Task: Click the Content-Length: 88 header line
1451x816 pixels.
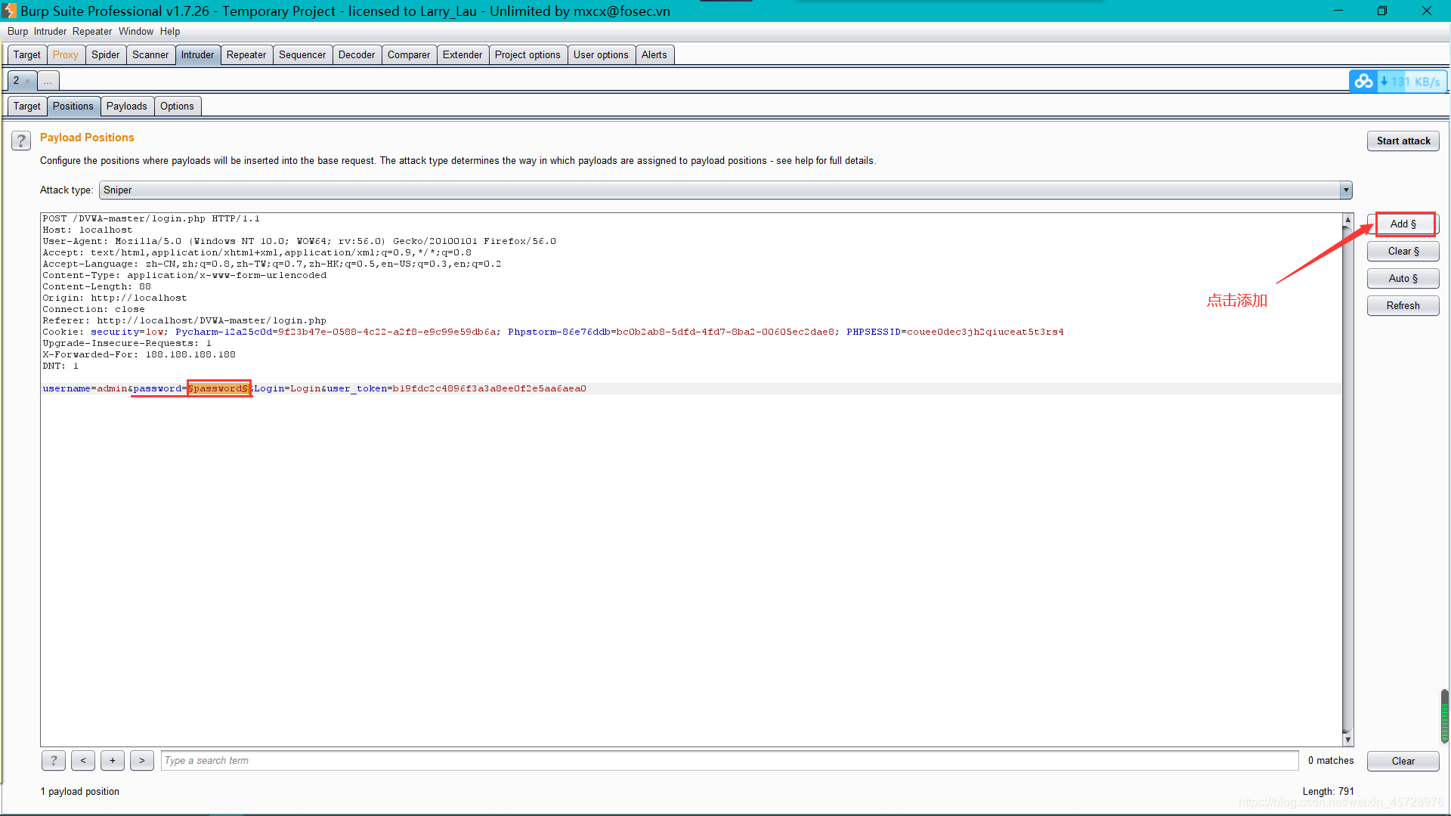Action: pos(97,286)
